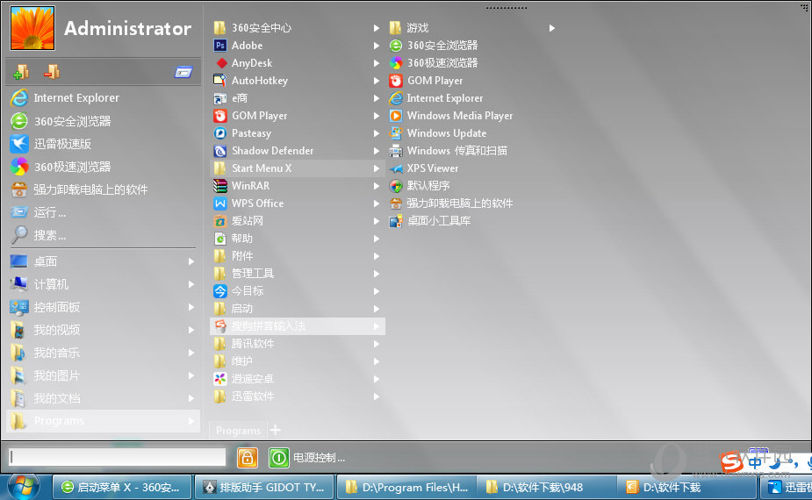Image resolution: width=812 pixels, height=500 pixels.
Task: Open the Shadow Defender group
Action: point(298,151)
